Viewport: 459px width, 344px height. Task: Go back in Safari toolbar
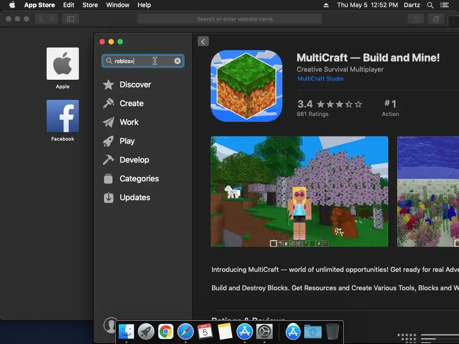pyautogui.click(x=41, y=19)
